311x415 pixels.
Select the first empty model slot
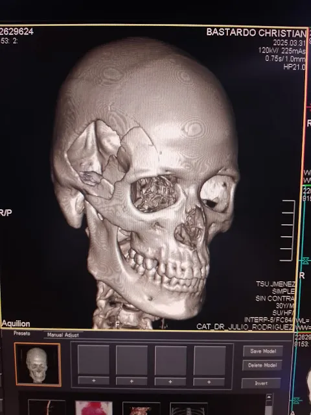click(x=93, y=360)
